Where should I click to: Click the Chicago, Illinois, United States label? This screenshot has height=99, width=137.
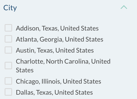(x=58, y=81)
